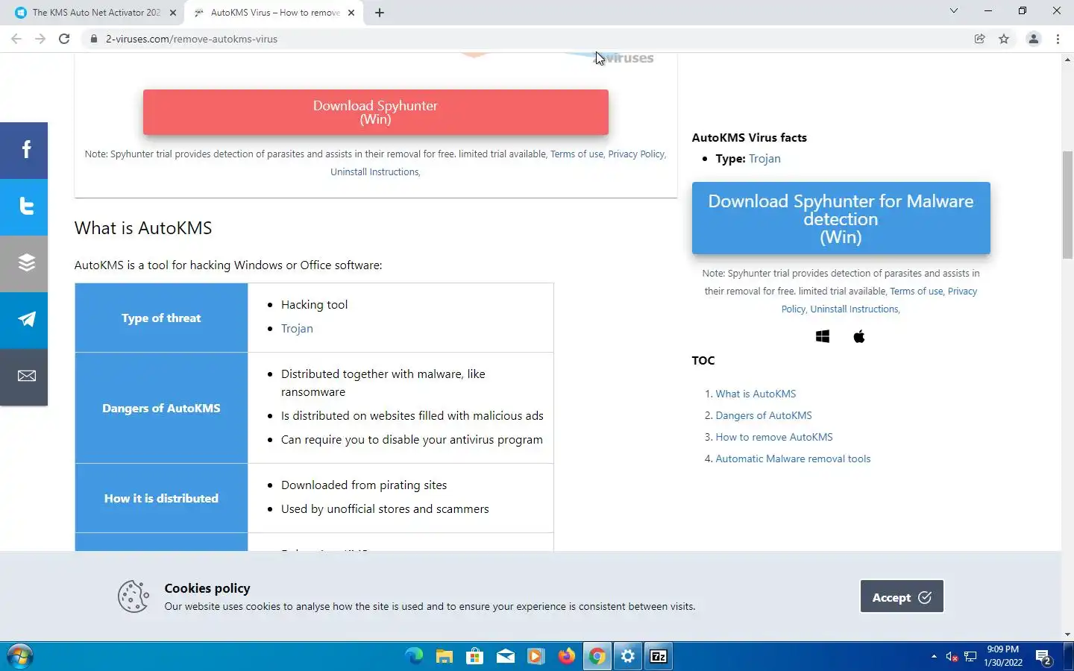Screen dimensions: 1074x671
Task: Click the scrollbar up arrow
Action: pyautogui.click(x=1067, y=59)
